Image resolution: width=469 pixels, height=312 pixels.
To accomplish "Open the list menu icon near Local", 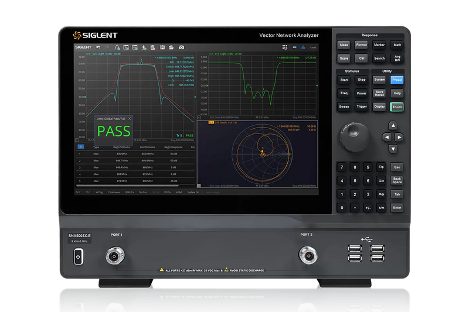I will tap(284, 47).
